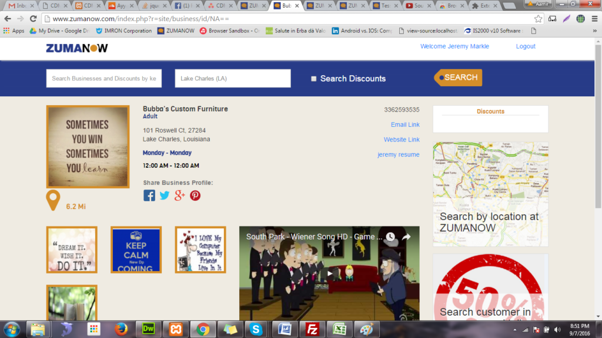
Task: Open Firefox from the taskbar
Action: point(121,329)
